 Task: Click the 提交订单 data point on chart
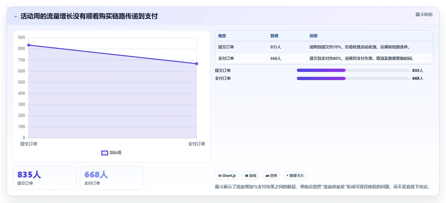click(x=29, y=45)
